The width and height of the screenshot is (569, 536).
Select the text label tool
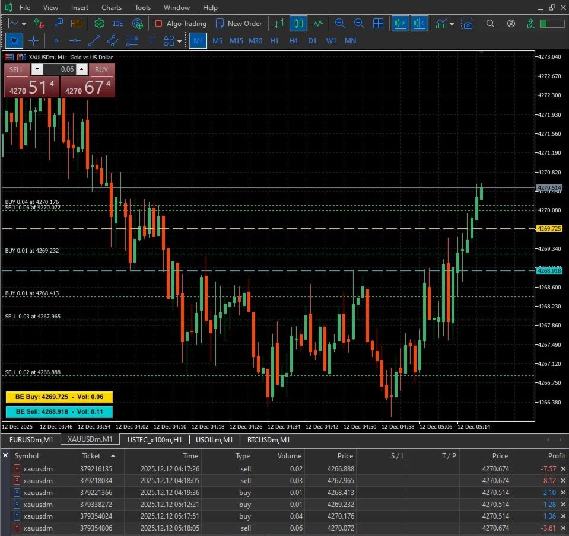coord(151,41)
